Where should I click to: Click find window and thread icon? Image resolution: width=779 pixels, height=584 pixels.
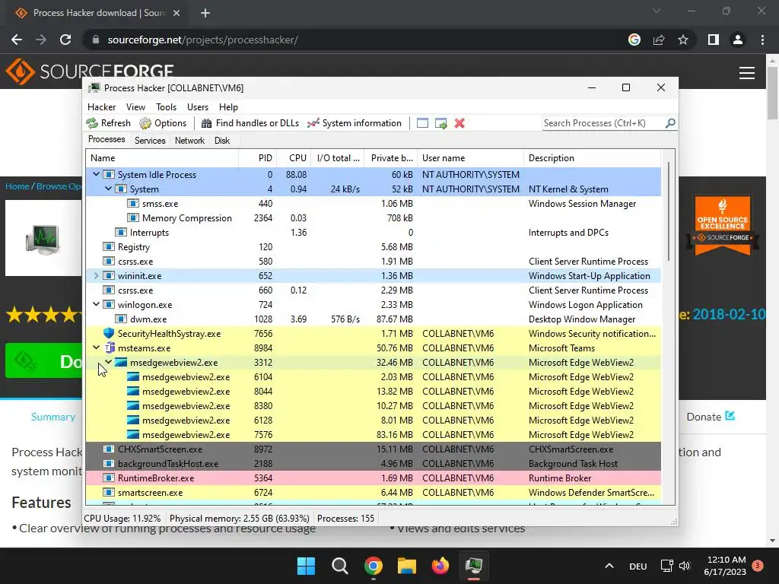click(x=440, y=123)
